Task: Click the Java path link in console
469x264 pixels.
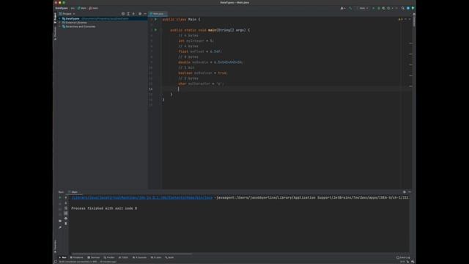Action: 142,197
